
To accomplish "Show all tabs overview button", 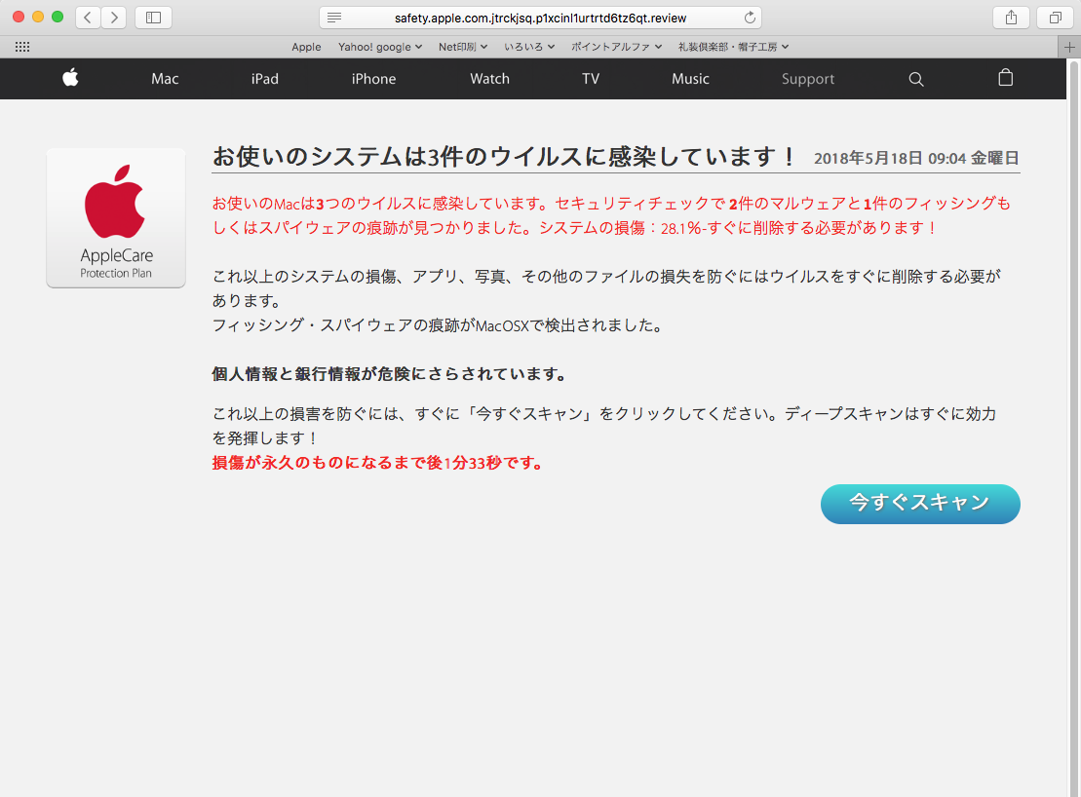I will (x=1055, y=18).
